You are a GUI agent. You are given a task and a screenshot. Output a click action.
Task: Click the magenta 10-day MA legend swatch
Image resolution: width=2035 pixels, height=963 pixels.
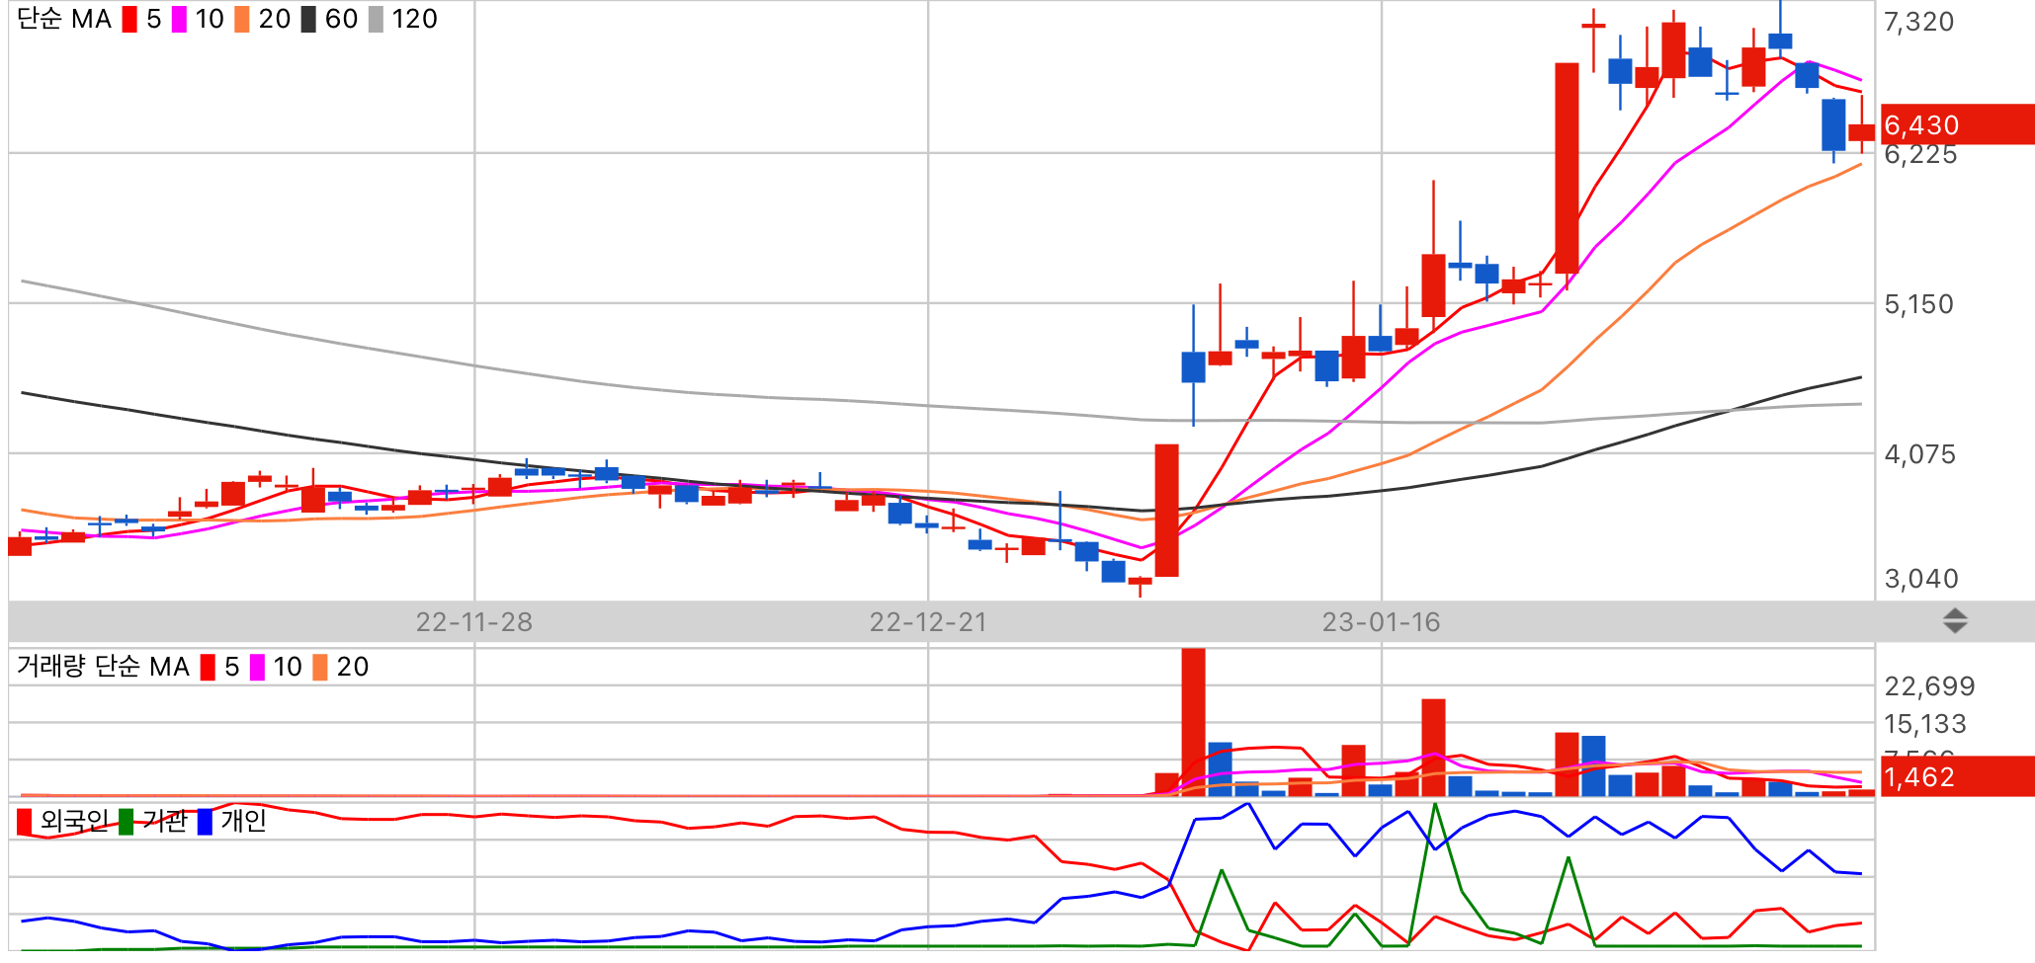coord(179,20)
